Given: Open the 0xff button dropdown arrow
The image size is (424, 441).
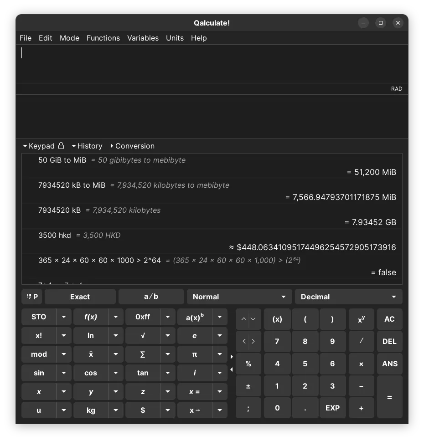Looking at the screenshot, I should pyautogui.click(x=168, y=317).
